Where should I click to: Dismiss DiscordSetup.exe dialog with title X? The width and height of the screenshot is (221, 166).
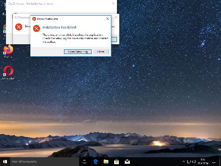(107, 19)
